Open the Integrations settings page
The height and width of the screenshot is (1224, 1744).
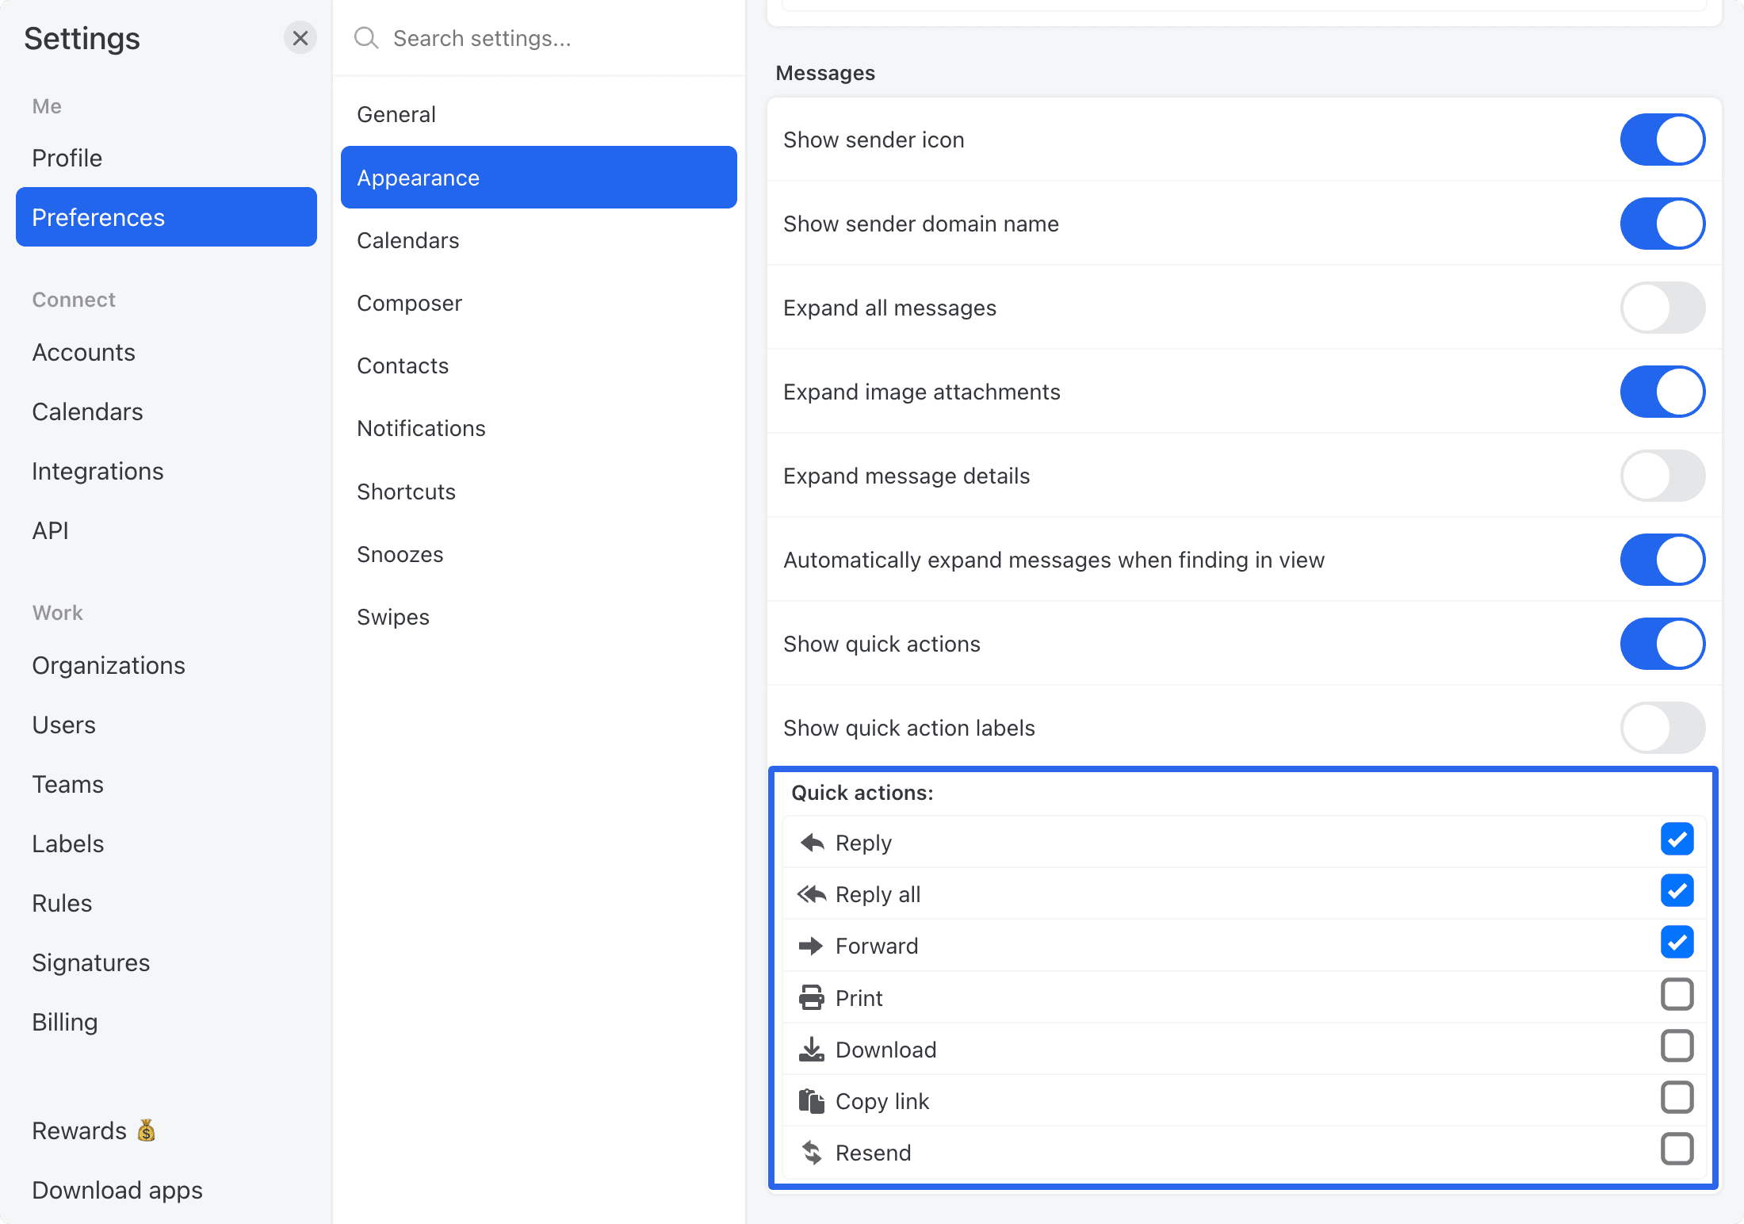(x=98, y=470)
